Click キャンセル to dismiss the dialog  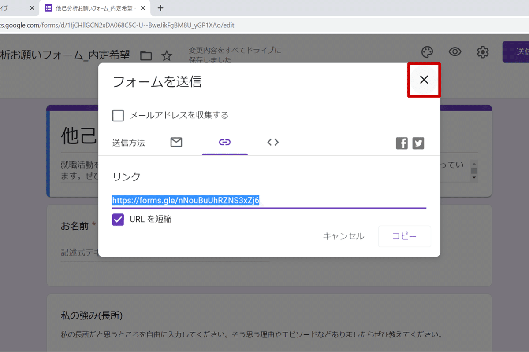pos(343,236)
